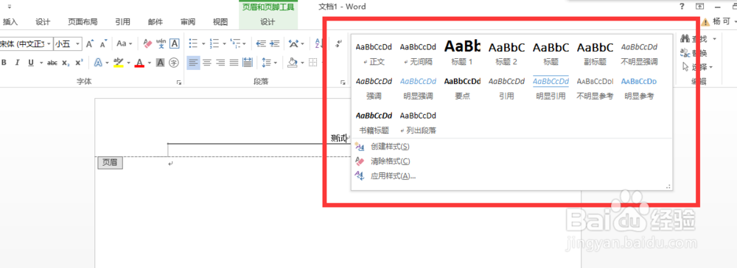This screenshot has width=737, height=268.
Task: Click the shrink font size icon
Action: (104, 43)
